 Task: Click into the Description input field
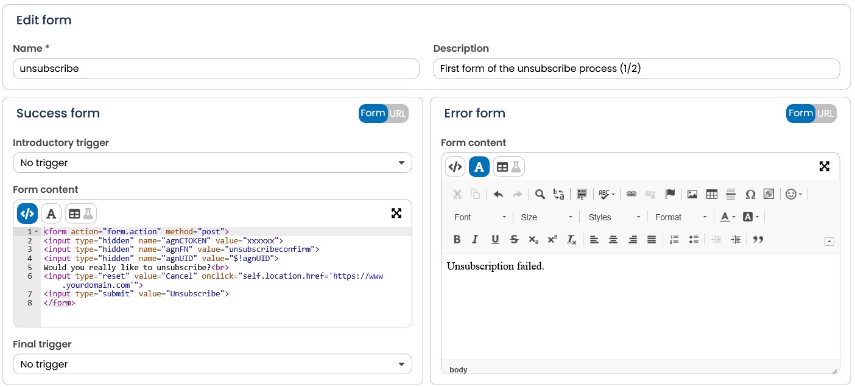636,69
